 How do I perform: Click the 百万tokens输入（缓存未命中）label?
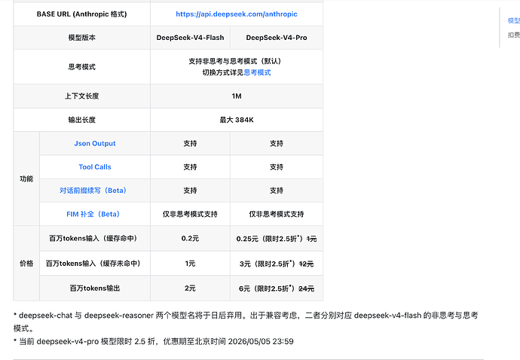95,264
